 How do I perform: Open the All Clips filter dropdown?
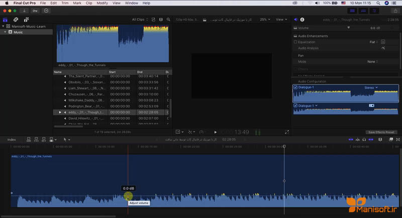pos(140,20)
